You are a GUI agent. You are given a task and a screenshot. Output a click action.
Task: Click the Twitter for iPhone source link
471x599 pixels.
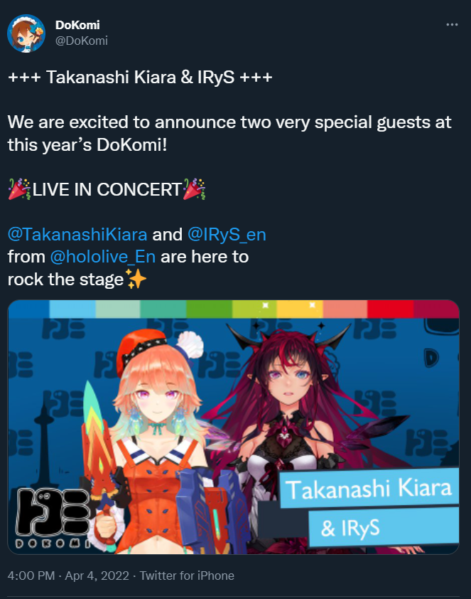pyautogui.click(x=187, y=576)
